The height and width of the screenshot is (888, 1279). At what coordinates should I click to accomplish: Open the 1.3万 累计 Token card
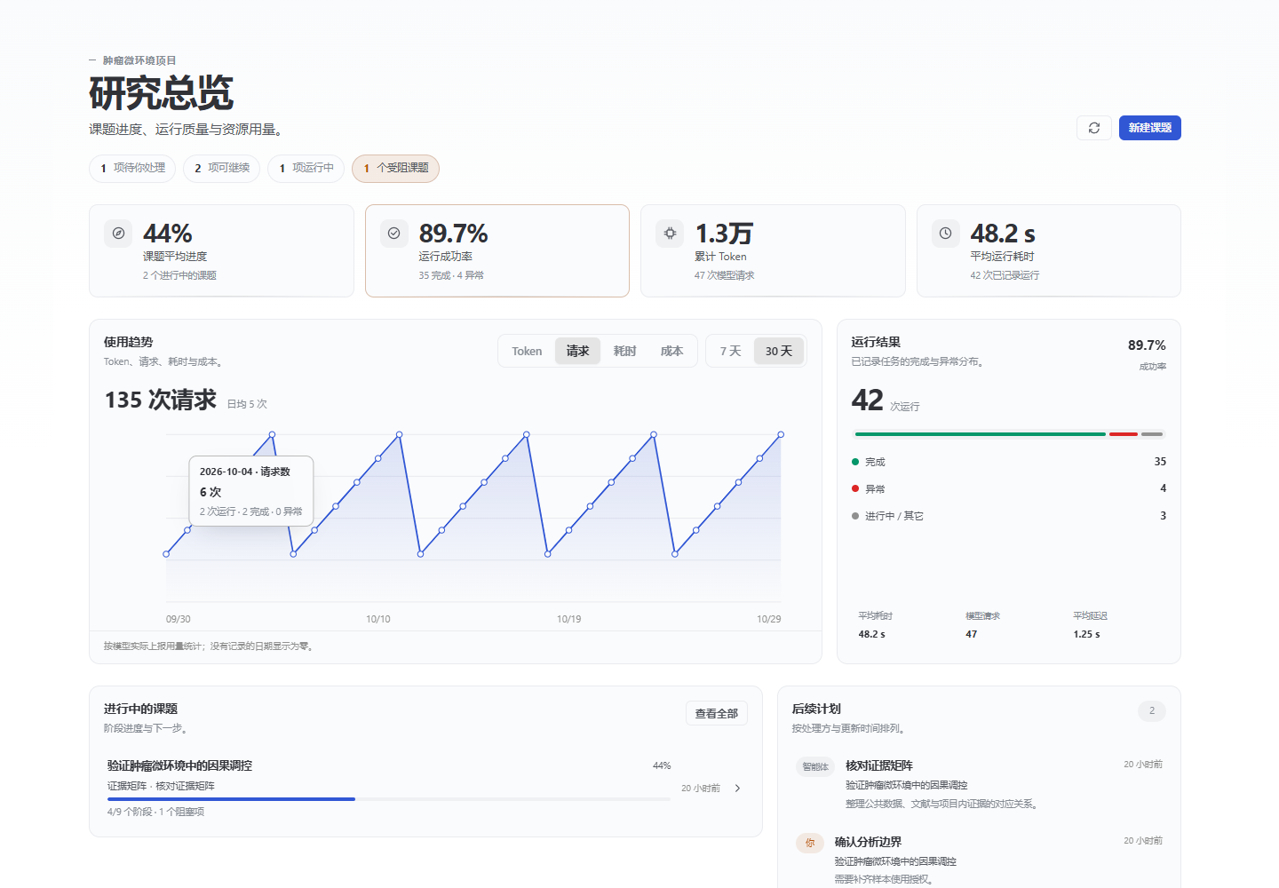click(773, 250)
